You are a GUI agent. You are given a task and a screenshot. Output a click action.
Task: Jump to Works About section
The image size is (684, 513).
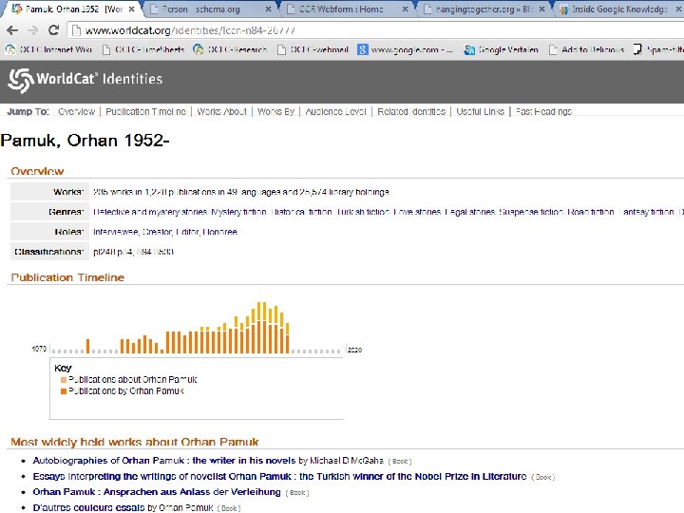pyautogui.click(x=221, y=112)
